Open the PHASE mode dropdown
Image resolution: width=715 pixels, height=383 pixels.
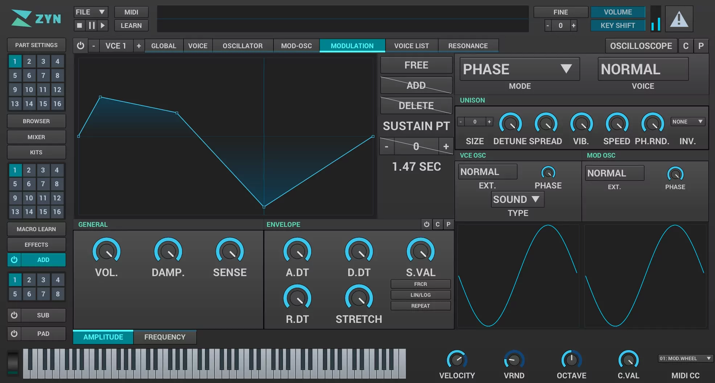point(519,69)
